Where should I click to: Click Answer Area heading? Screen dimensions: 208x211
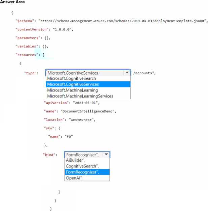pos(12,2)
